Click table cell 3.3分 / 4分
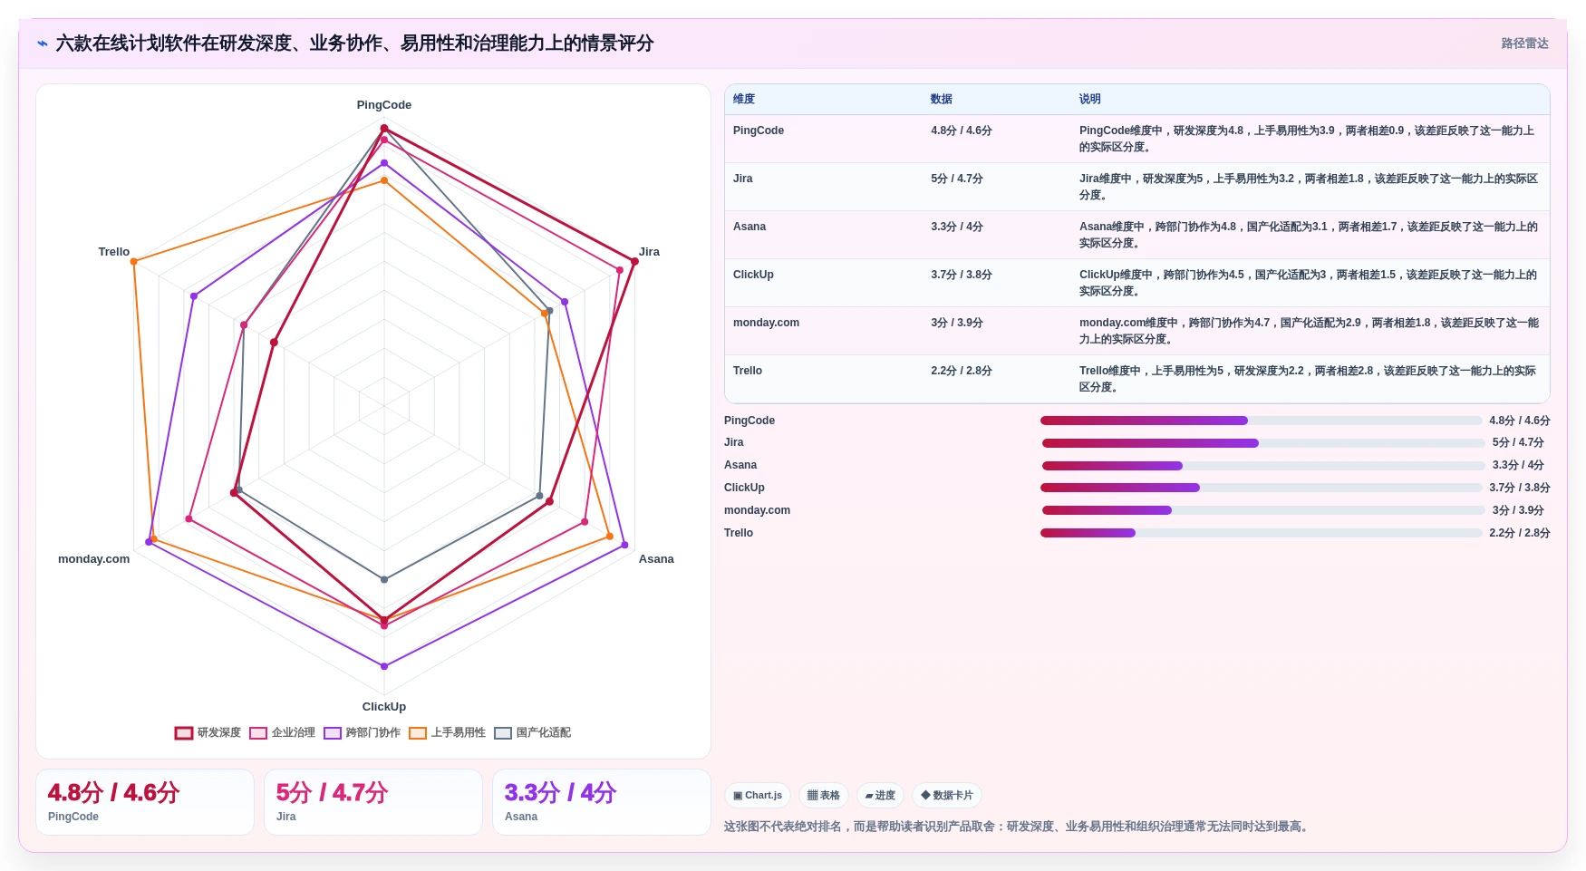Screen dimensions: 1586x871 (957, 227)
